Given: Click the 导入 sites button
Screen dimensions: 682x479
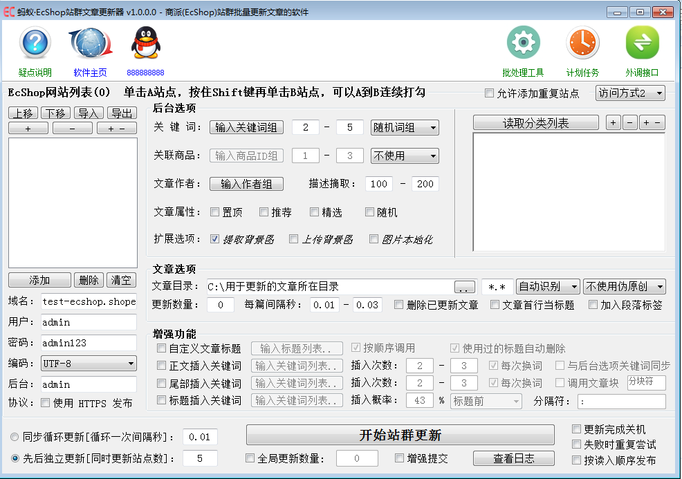Looking at the screenshot, I should click(x=89, y=113).
